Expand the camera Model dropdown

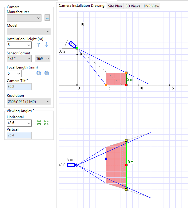tap(29, 31)
